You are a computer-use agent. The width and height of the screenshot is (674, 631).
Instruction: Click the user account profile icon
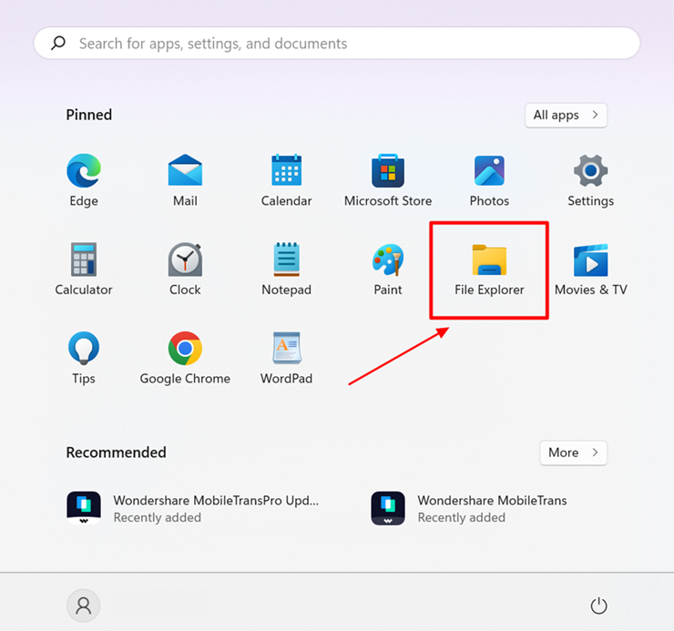pos(84,606)
